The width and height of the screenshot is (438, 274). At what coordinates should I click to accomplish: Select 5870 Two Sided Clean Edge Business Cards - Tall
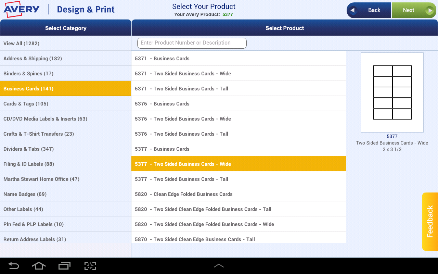tap(239, 238)
